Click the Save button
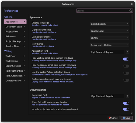 [x=127, y=118]
